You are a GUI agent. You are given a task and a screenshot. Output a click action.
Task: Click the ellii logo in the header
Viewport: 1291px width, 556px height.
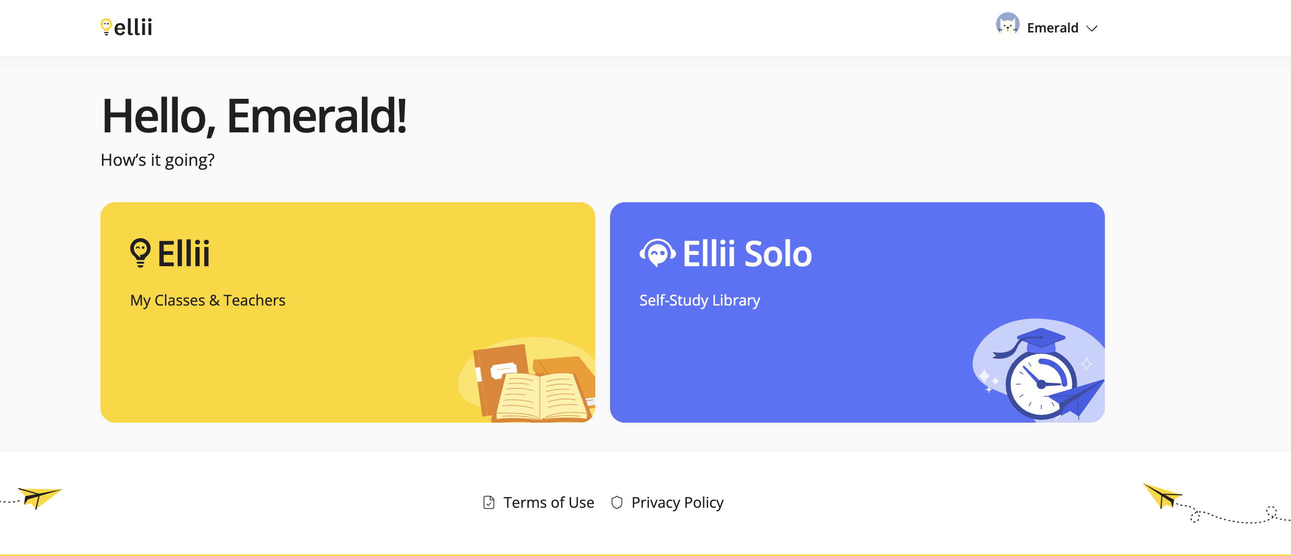pos(126,27)
